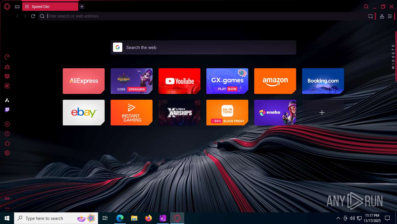Go back with the back arrow
Image resolution: width=397 pixels, height=224 pixels.
[18, 16]
